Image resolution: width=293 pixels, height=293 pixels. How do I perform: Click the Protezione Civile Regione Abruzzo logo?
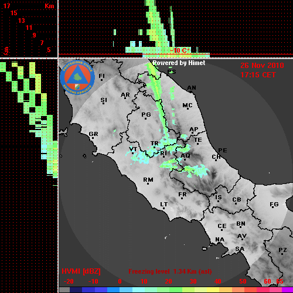(x=77, y=78)
